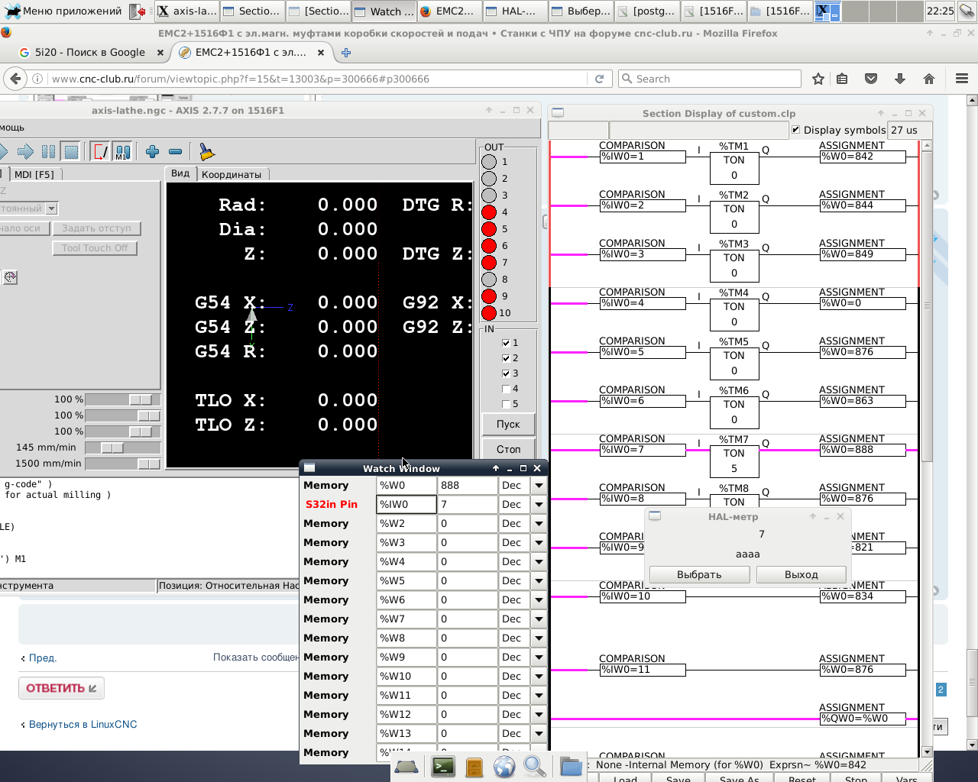
Task: Clear live plot with the broom icon
Action: 206,152
